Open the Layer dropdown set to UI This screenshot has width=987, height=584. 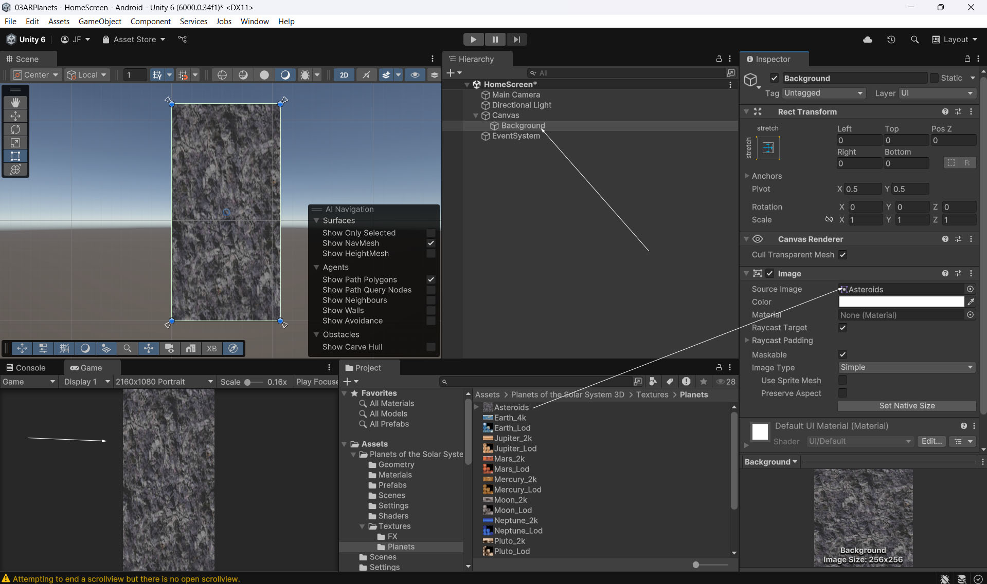tap(937, 93)
